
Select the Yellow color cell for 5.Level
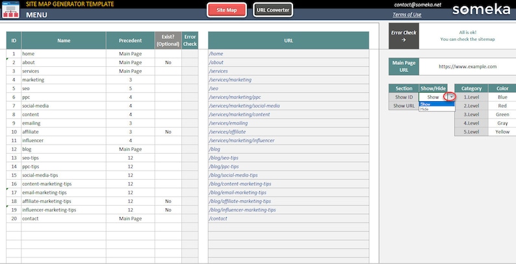(x=502, y=132)
